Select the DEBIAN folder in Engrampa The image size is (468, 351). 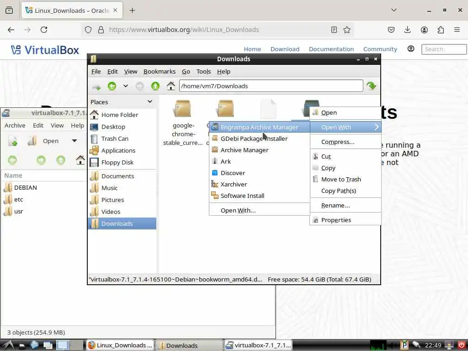20,187
